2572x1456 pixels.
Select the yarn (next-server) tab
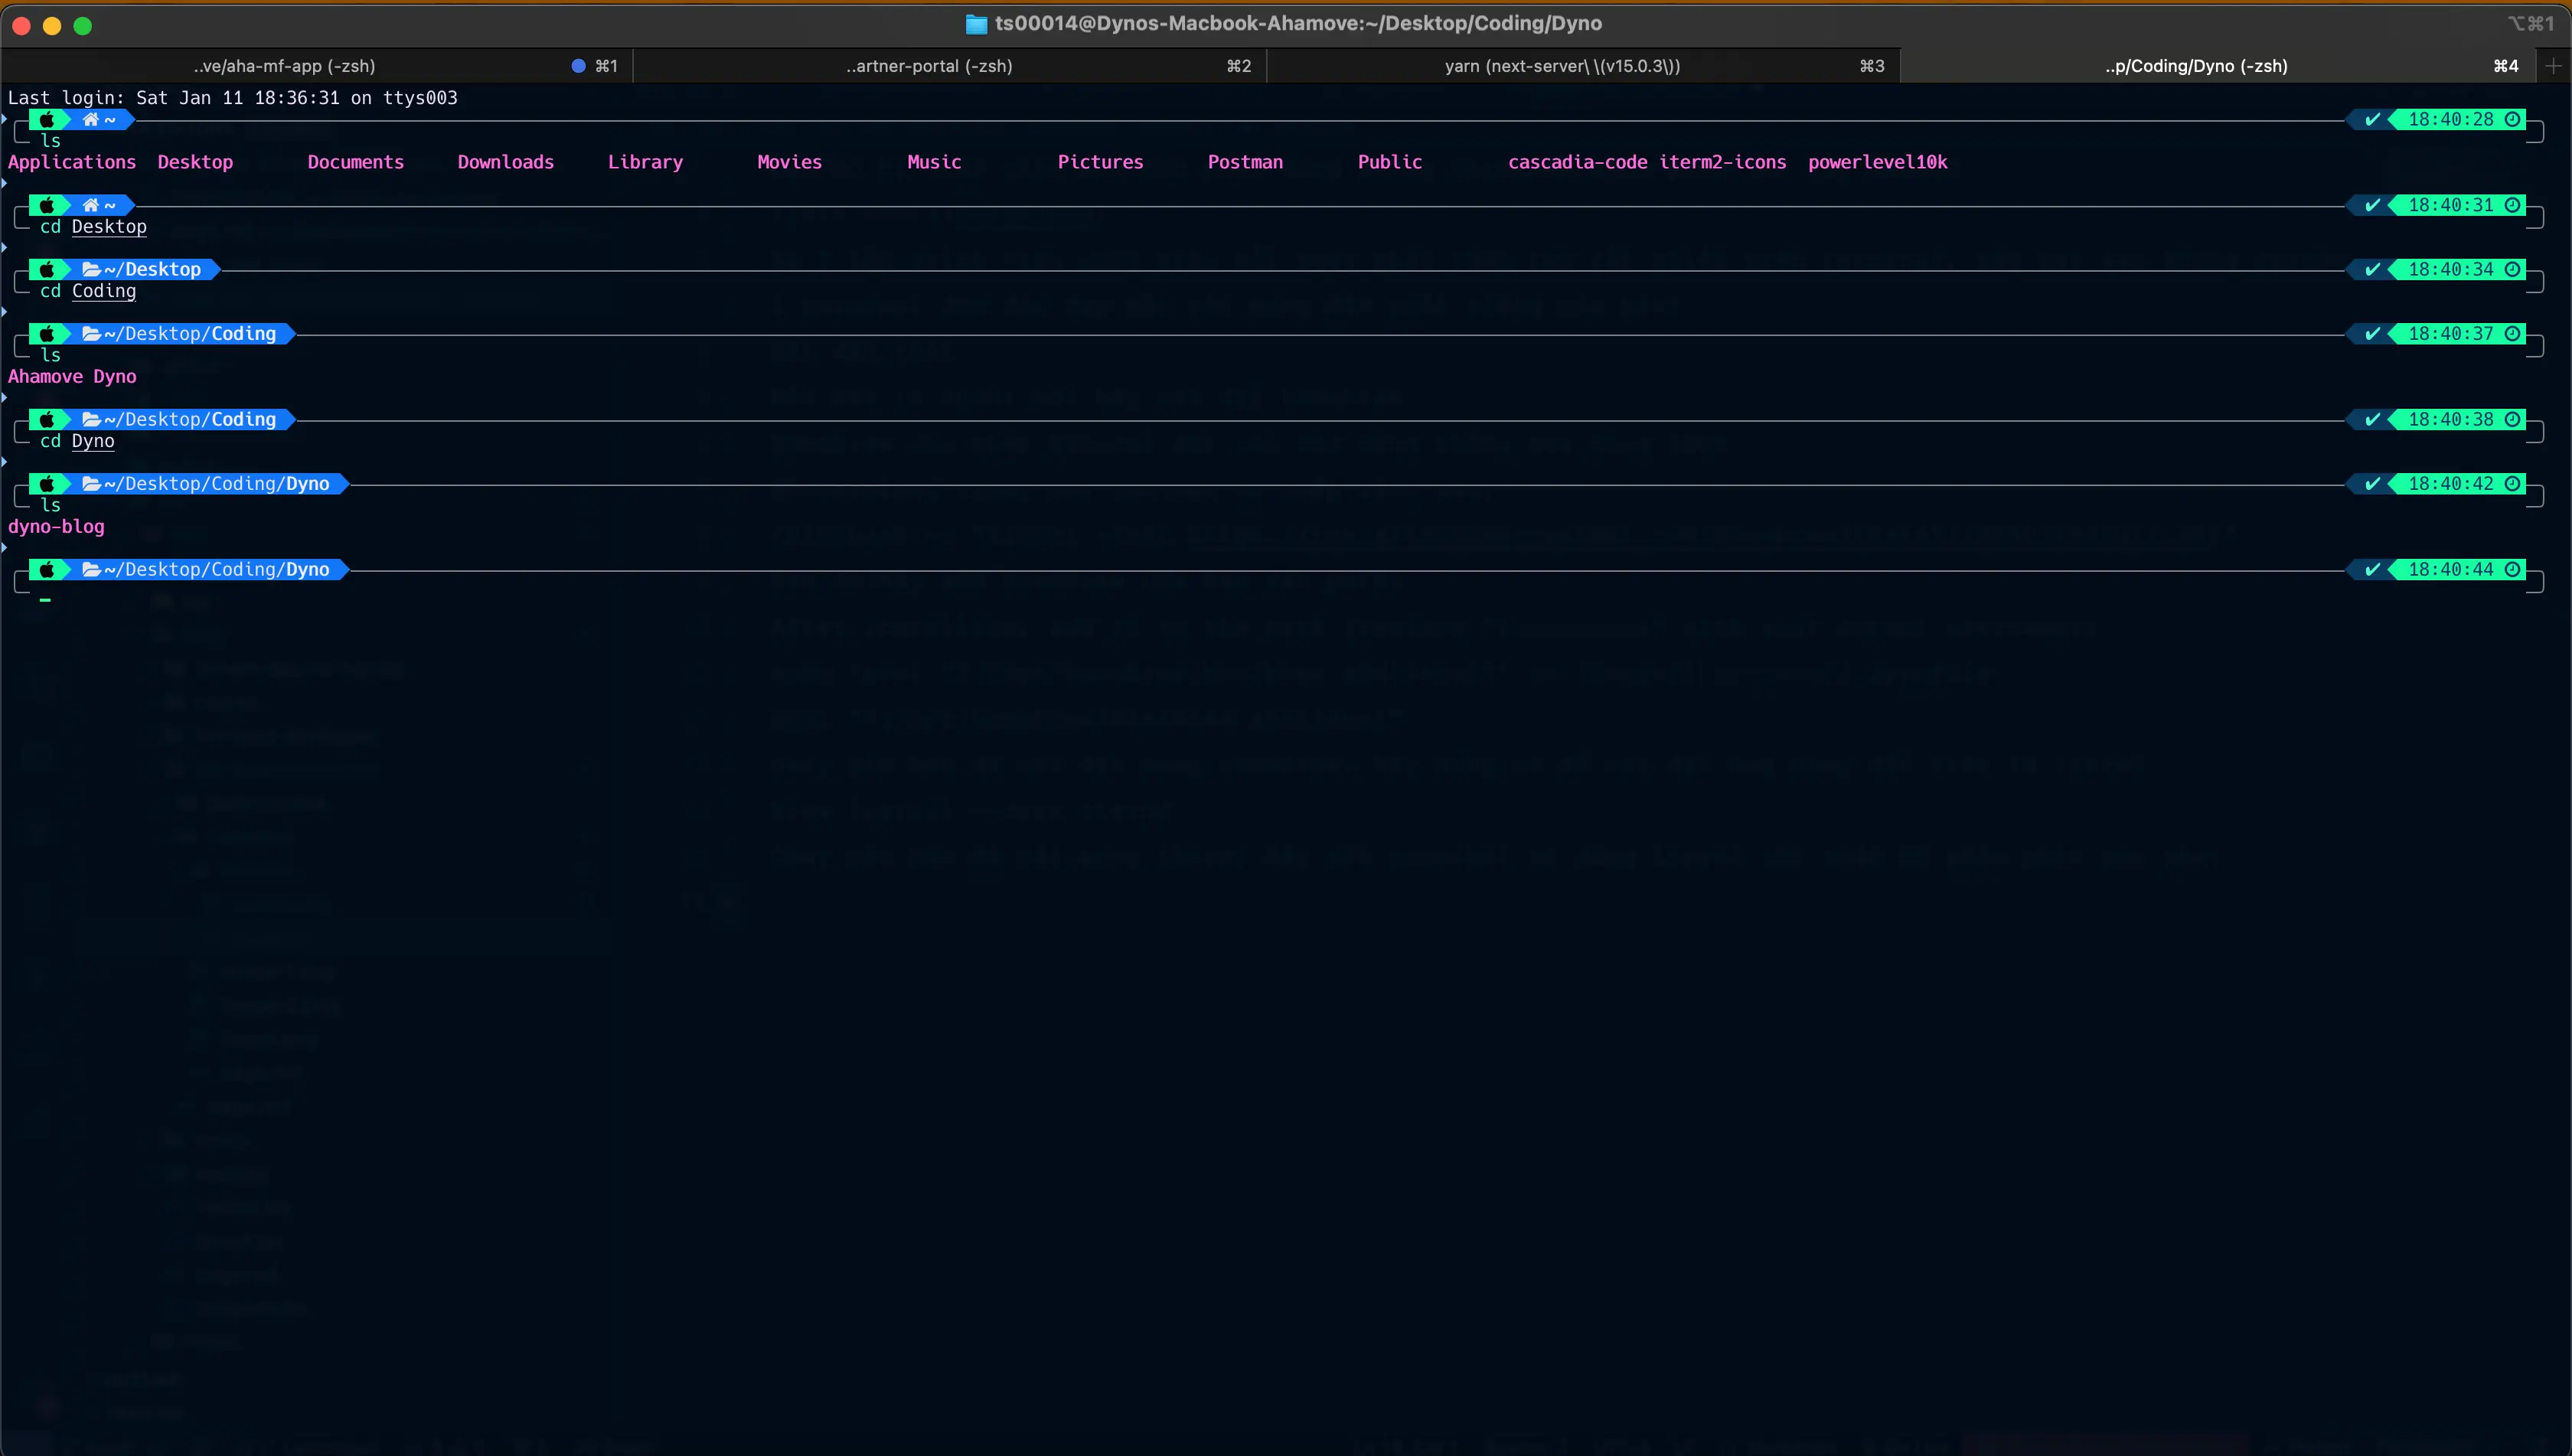[1562, 66]
